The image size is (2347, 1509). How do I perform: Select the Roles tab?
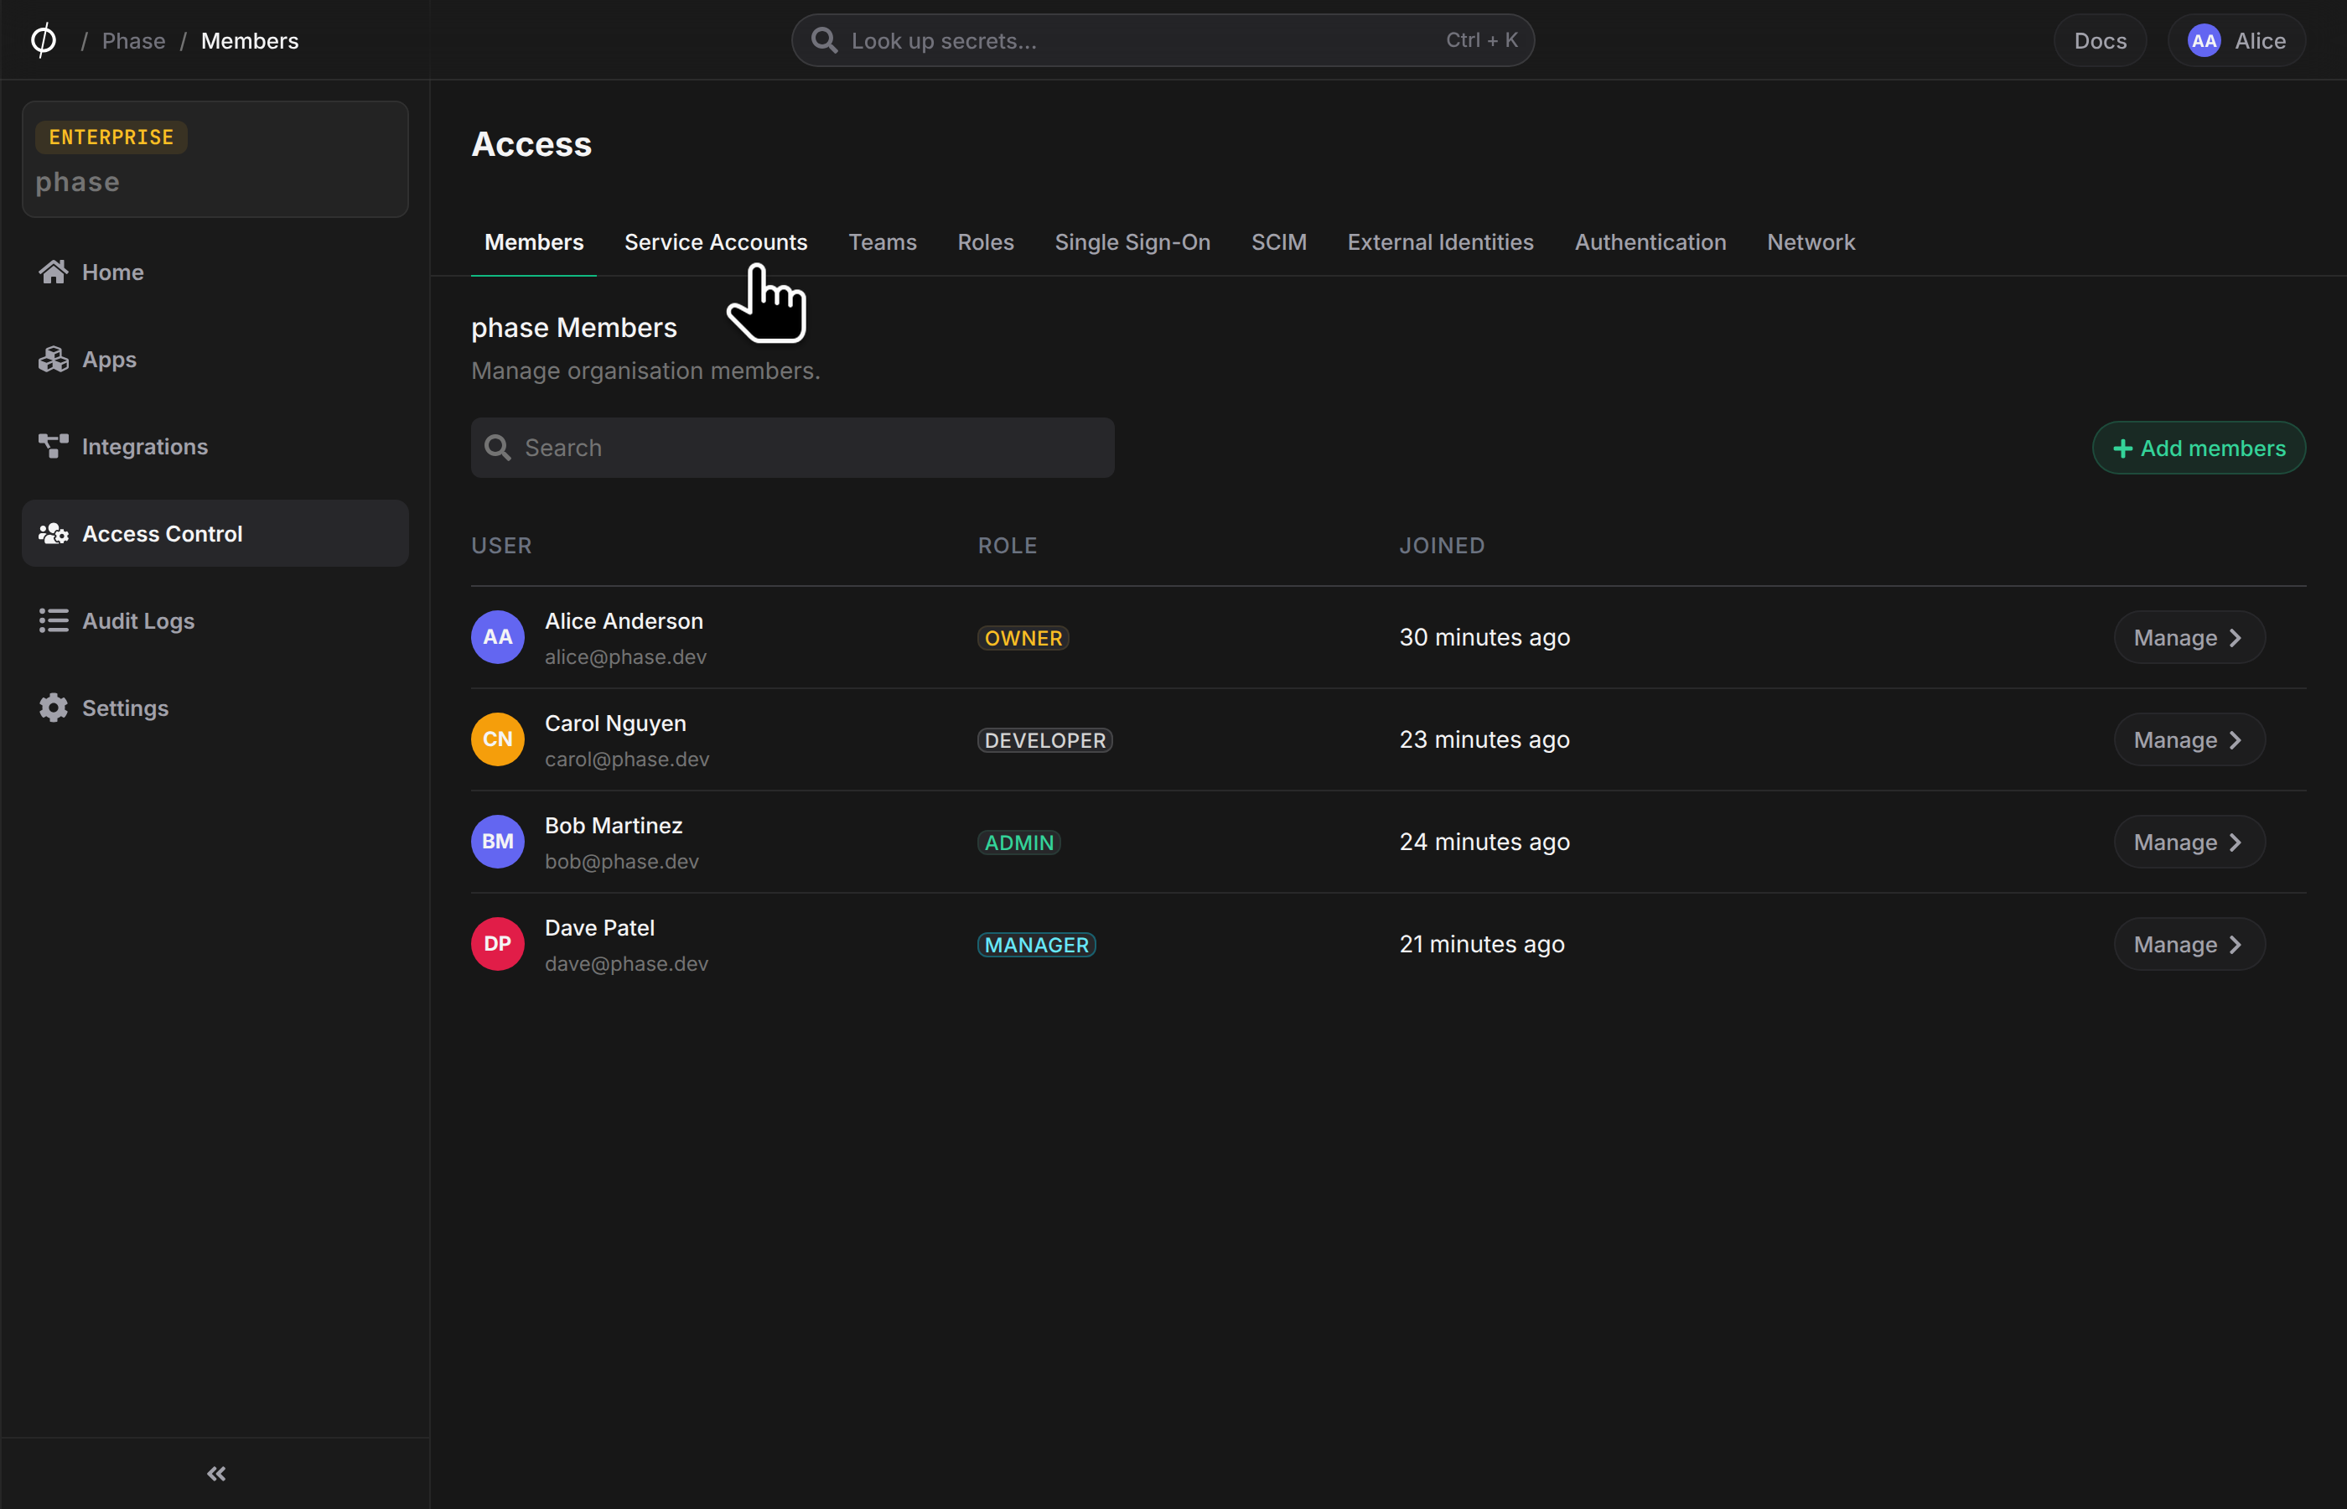coord(986,242)
